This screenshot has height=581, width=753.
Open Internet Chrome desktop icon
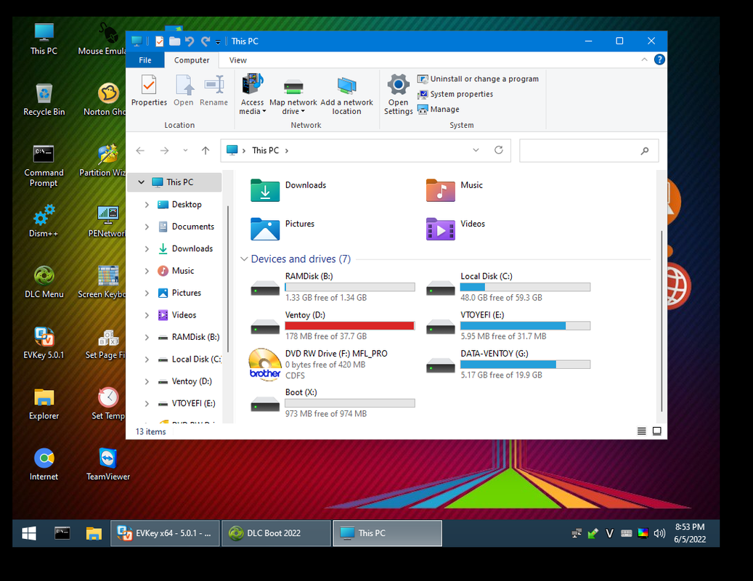pos(44,464)
